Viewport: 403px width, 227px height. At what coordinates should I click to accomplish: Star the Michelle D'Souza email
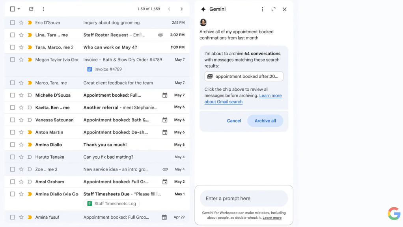(x=21, y=95)
